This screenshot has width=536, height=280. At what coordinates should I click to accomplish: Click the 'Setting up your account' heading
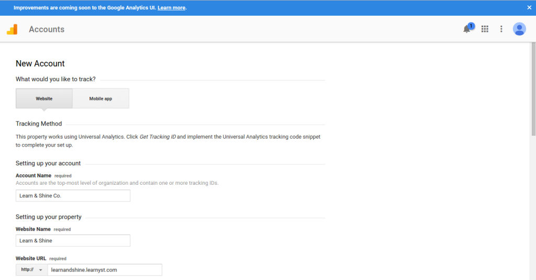click(x=48, y=163)
